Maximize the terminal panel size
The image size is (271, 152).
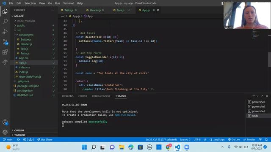[x=262, y=96]
